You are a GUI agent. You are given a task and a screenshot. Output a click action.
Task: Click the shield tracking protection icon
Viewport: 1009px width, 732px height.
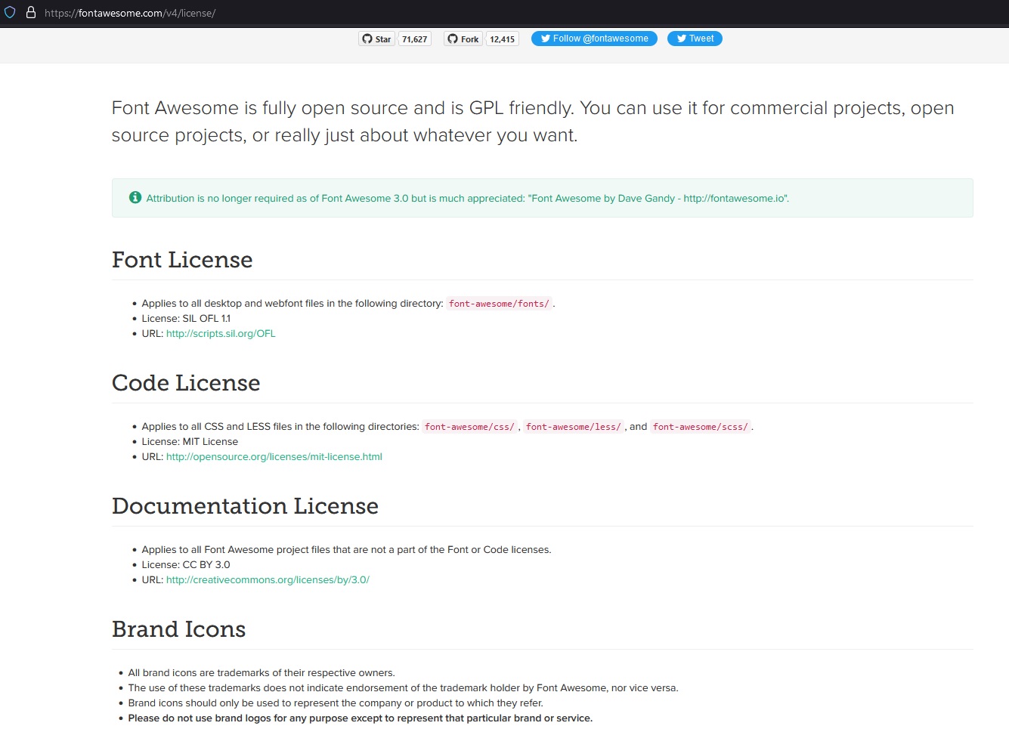[10, 13]
